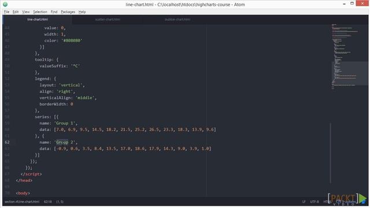Screen dimensions: 370x208
Task: Click the verticalAlign: 'middle' property
Action: tap(68, 98)
